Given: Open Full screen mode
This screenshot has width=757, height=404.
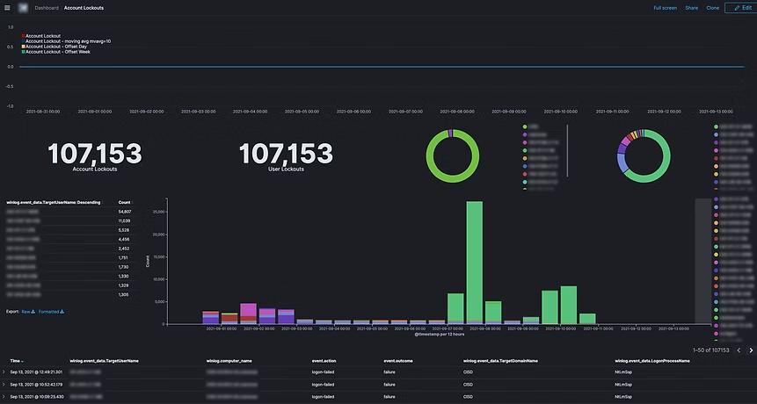Looking at the screenshot, I should (665, 7).
